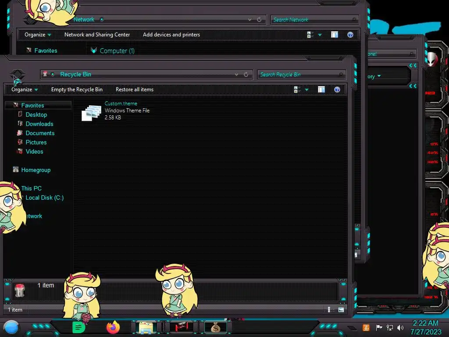Image resolution: width=449 pixels, height=337 pixels.
Task: Switch to large icons view in status bar
Action: click(x=341, y=309)
